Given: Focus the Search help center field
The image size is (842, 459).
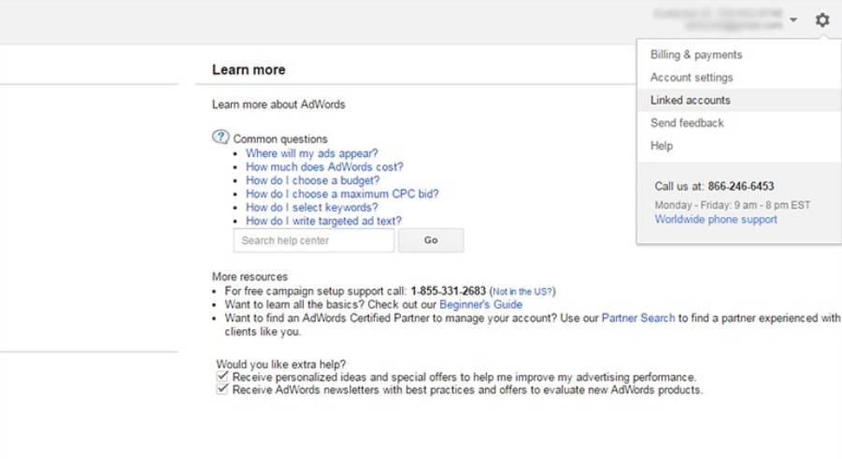Looking at the screenshot, I should click(x=313, y=240).
